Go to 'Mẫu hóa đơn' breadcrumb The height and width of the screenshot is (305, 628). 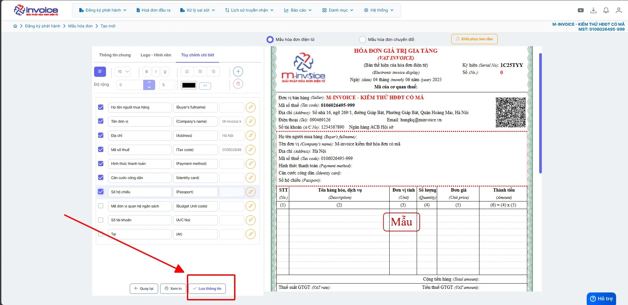coord(80,26)
